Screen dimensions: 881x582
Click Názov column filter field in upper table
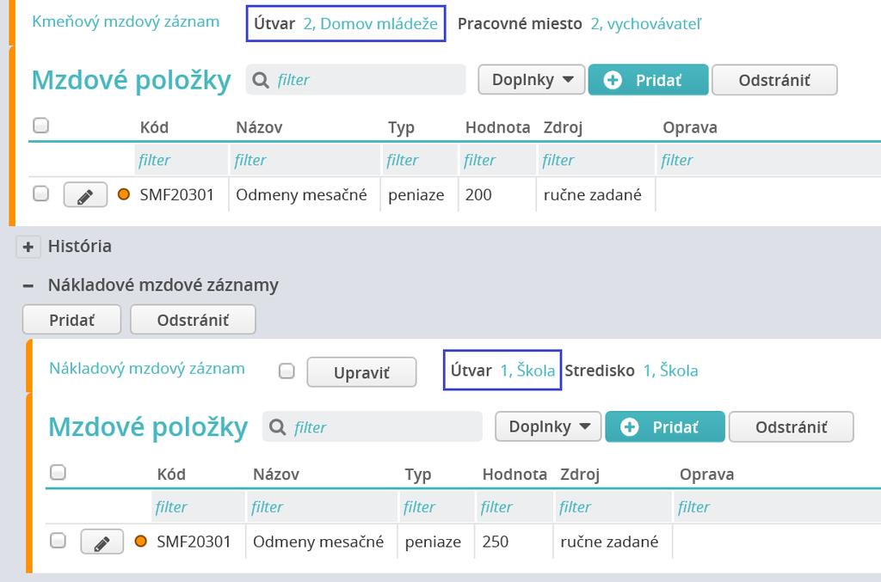click(x=304, y=160)
